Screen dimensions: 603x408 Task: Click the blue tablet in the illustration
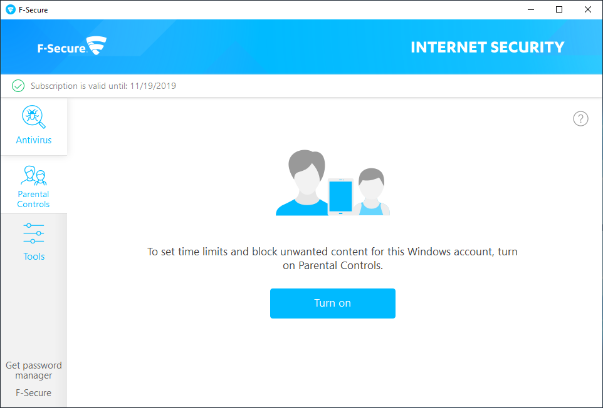coord(340,196)
